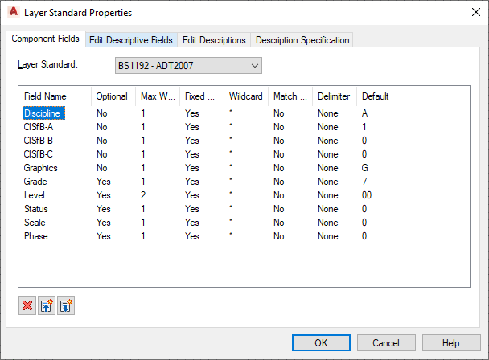This screenshot has height=360, width=489.
Task: Click the Wildcard column header
Action: [246, 96]
